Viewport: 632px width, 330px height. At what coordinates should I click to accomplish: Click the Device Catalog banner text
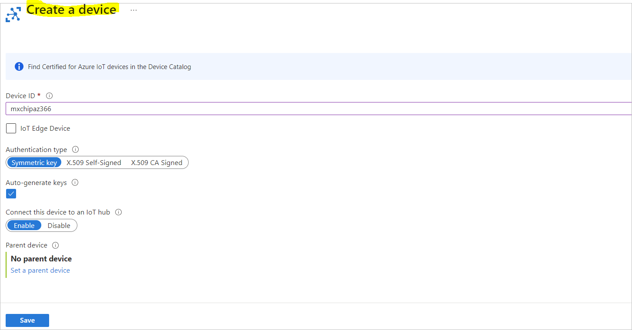click(x=110, y=67)
